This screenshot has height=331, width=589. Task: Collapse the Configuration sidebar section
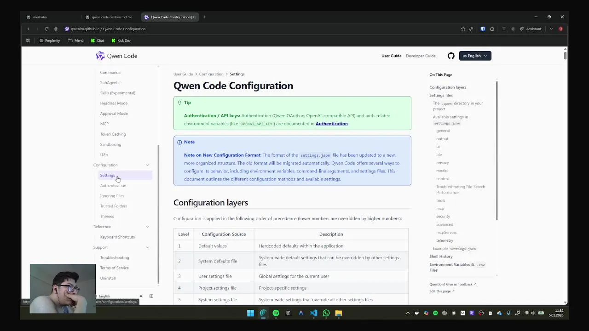tap(147, 165)
